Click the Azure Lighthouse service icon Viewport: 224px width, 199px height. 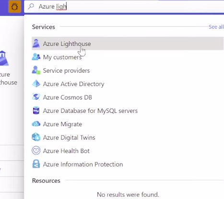pyautogui.click(x=36, y=44)
